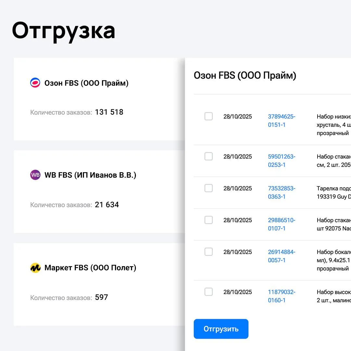Check the box for order 37894625-0151-1
Screen dimensions: 351x351
pos(208,116)
